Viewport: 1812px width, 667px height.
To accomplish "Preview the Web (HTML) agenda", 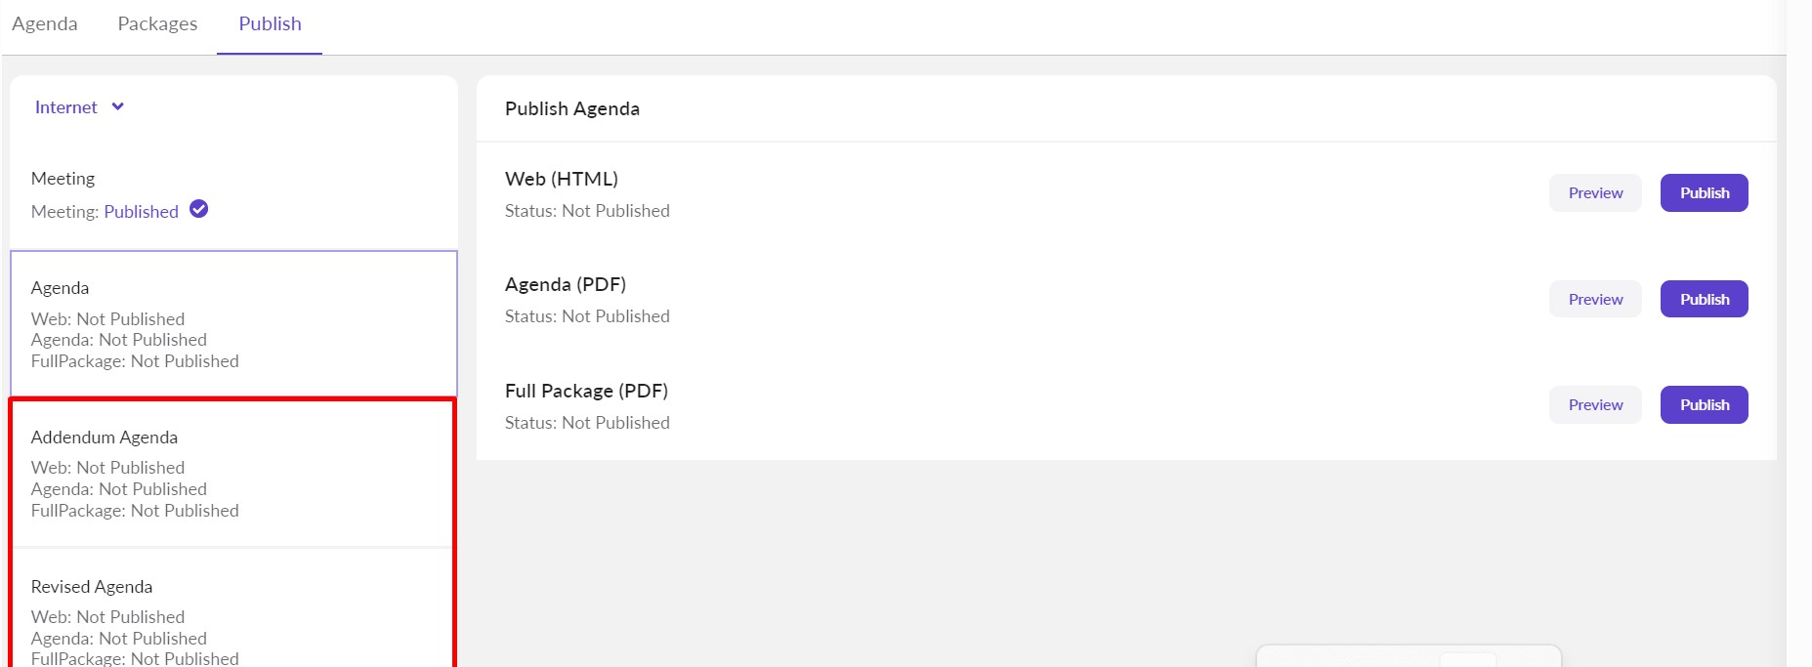I will click(x=1595, y=193).
